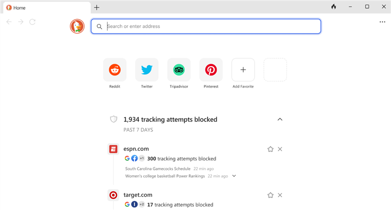Viewport: 391px width, 210px height.
Task: Click the Fire button flame icon
Action: pos(334,7)
